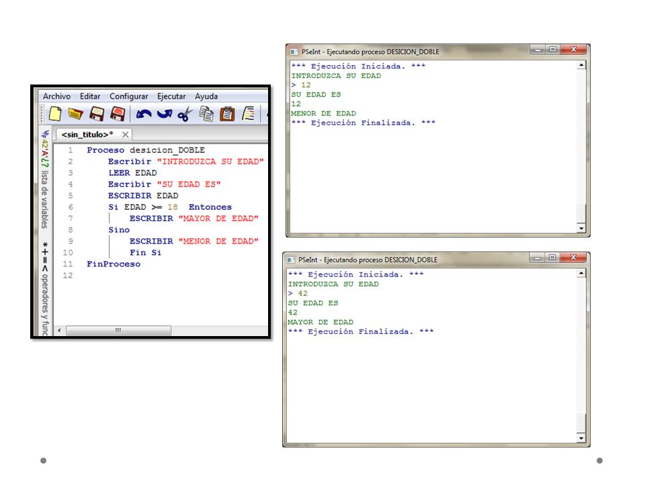The width and height of the screenshot is (645, 483).
Task: Close the execution window showing age 42
Action: [574, 258]
